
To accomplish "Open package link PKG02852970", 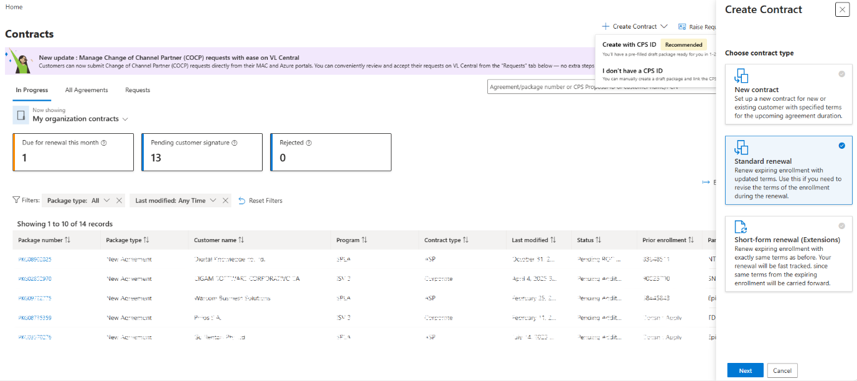I will (35, 279).
